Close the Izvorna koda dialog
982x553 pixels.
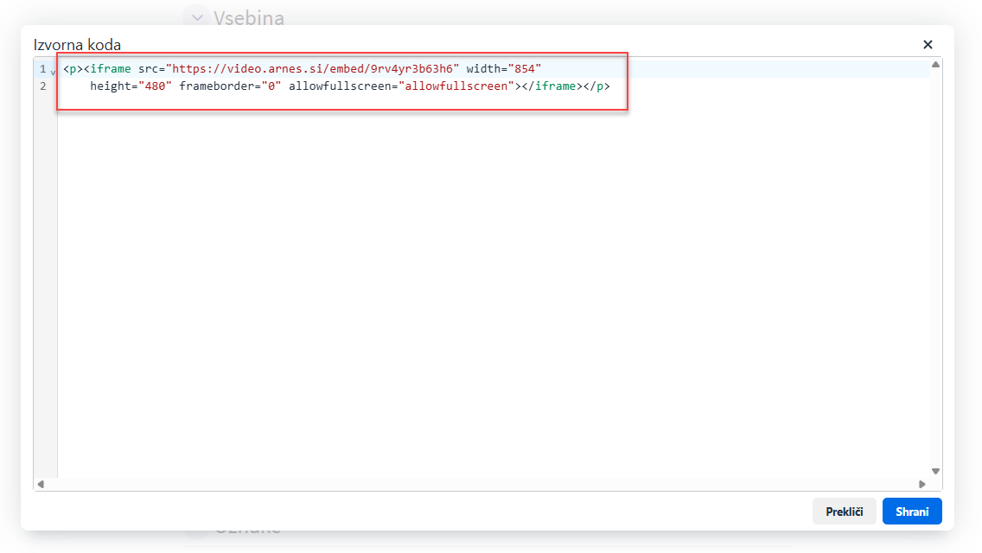(x=928, y=44)
